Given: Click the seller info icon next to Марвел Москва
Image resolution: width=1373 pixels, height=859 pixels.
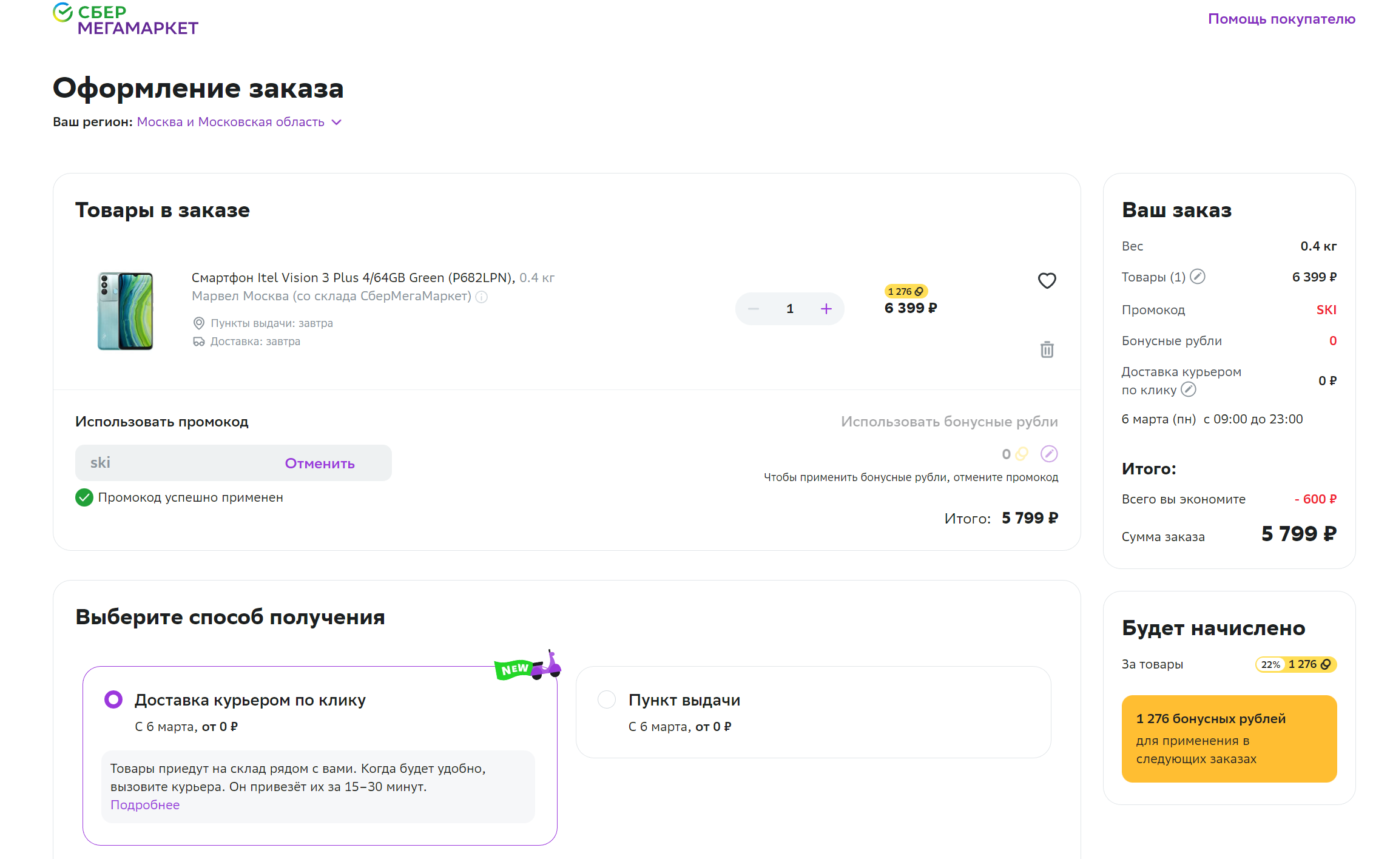Looking at the screenshot, I should [481, 297].
